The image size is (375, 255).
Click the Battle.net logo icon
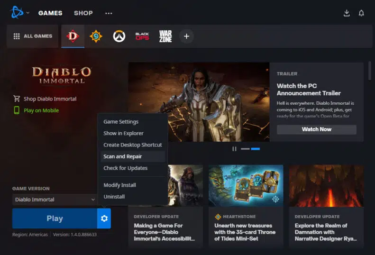pos(17,12)
